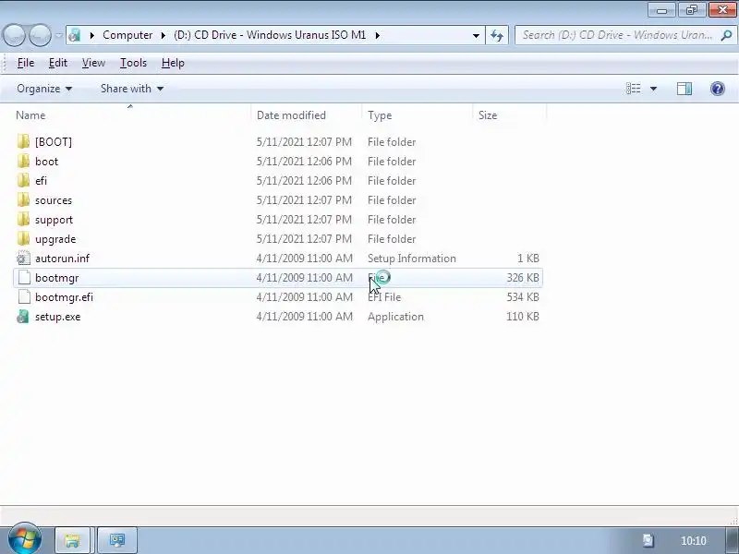739x554 pixels.
Task: Go forward with the Forward arrow button
Action: [x=41, y=35]
